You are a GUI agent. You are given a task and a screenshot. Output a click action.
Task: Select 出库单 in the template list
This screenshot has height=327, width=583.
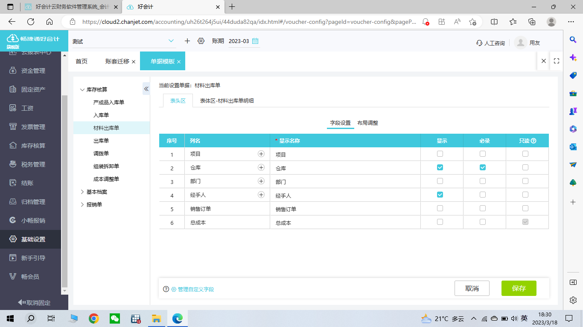coord(100,140)
